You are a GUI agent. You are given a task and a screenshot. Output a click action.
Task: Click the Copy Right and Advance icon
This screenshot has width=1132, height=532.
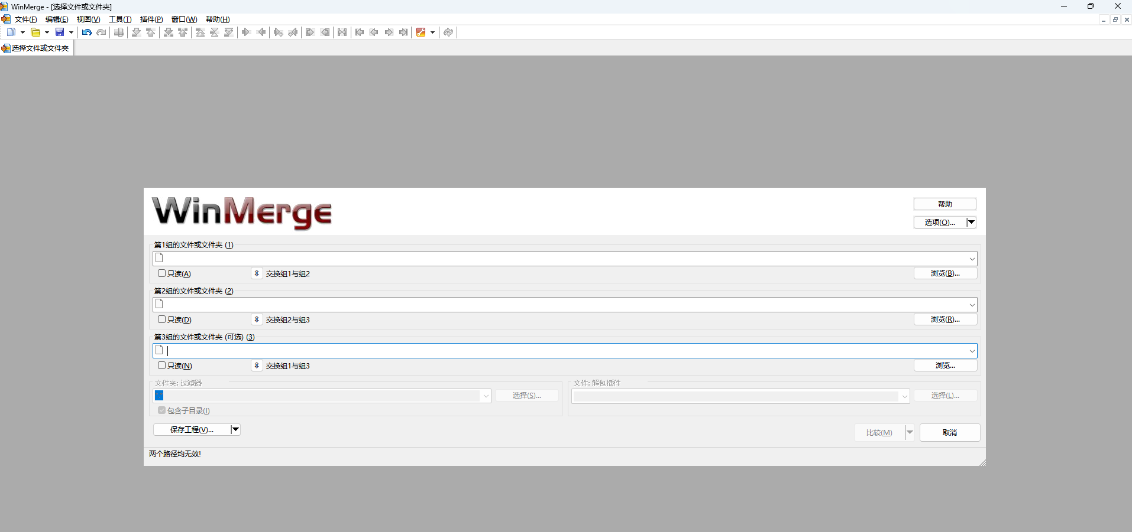click(x=279, y=32)
